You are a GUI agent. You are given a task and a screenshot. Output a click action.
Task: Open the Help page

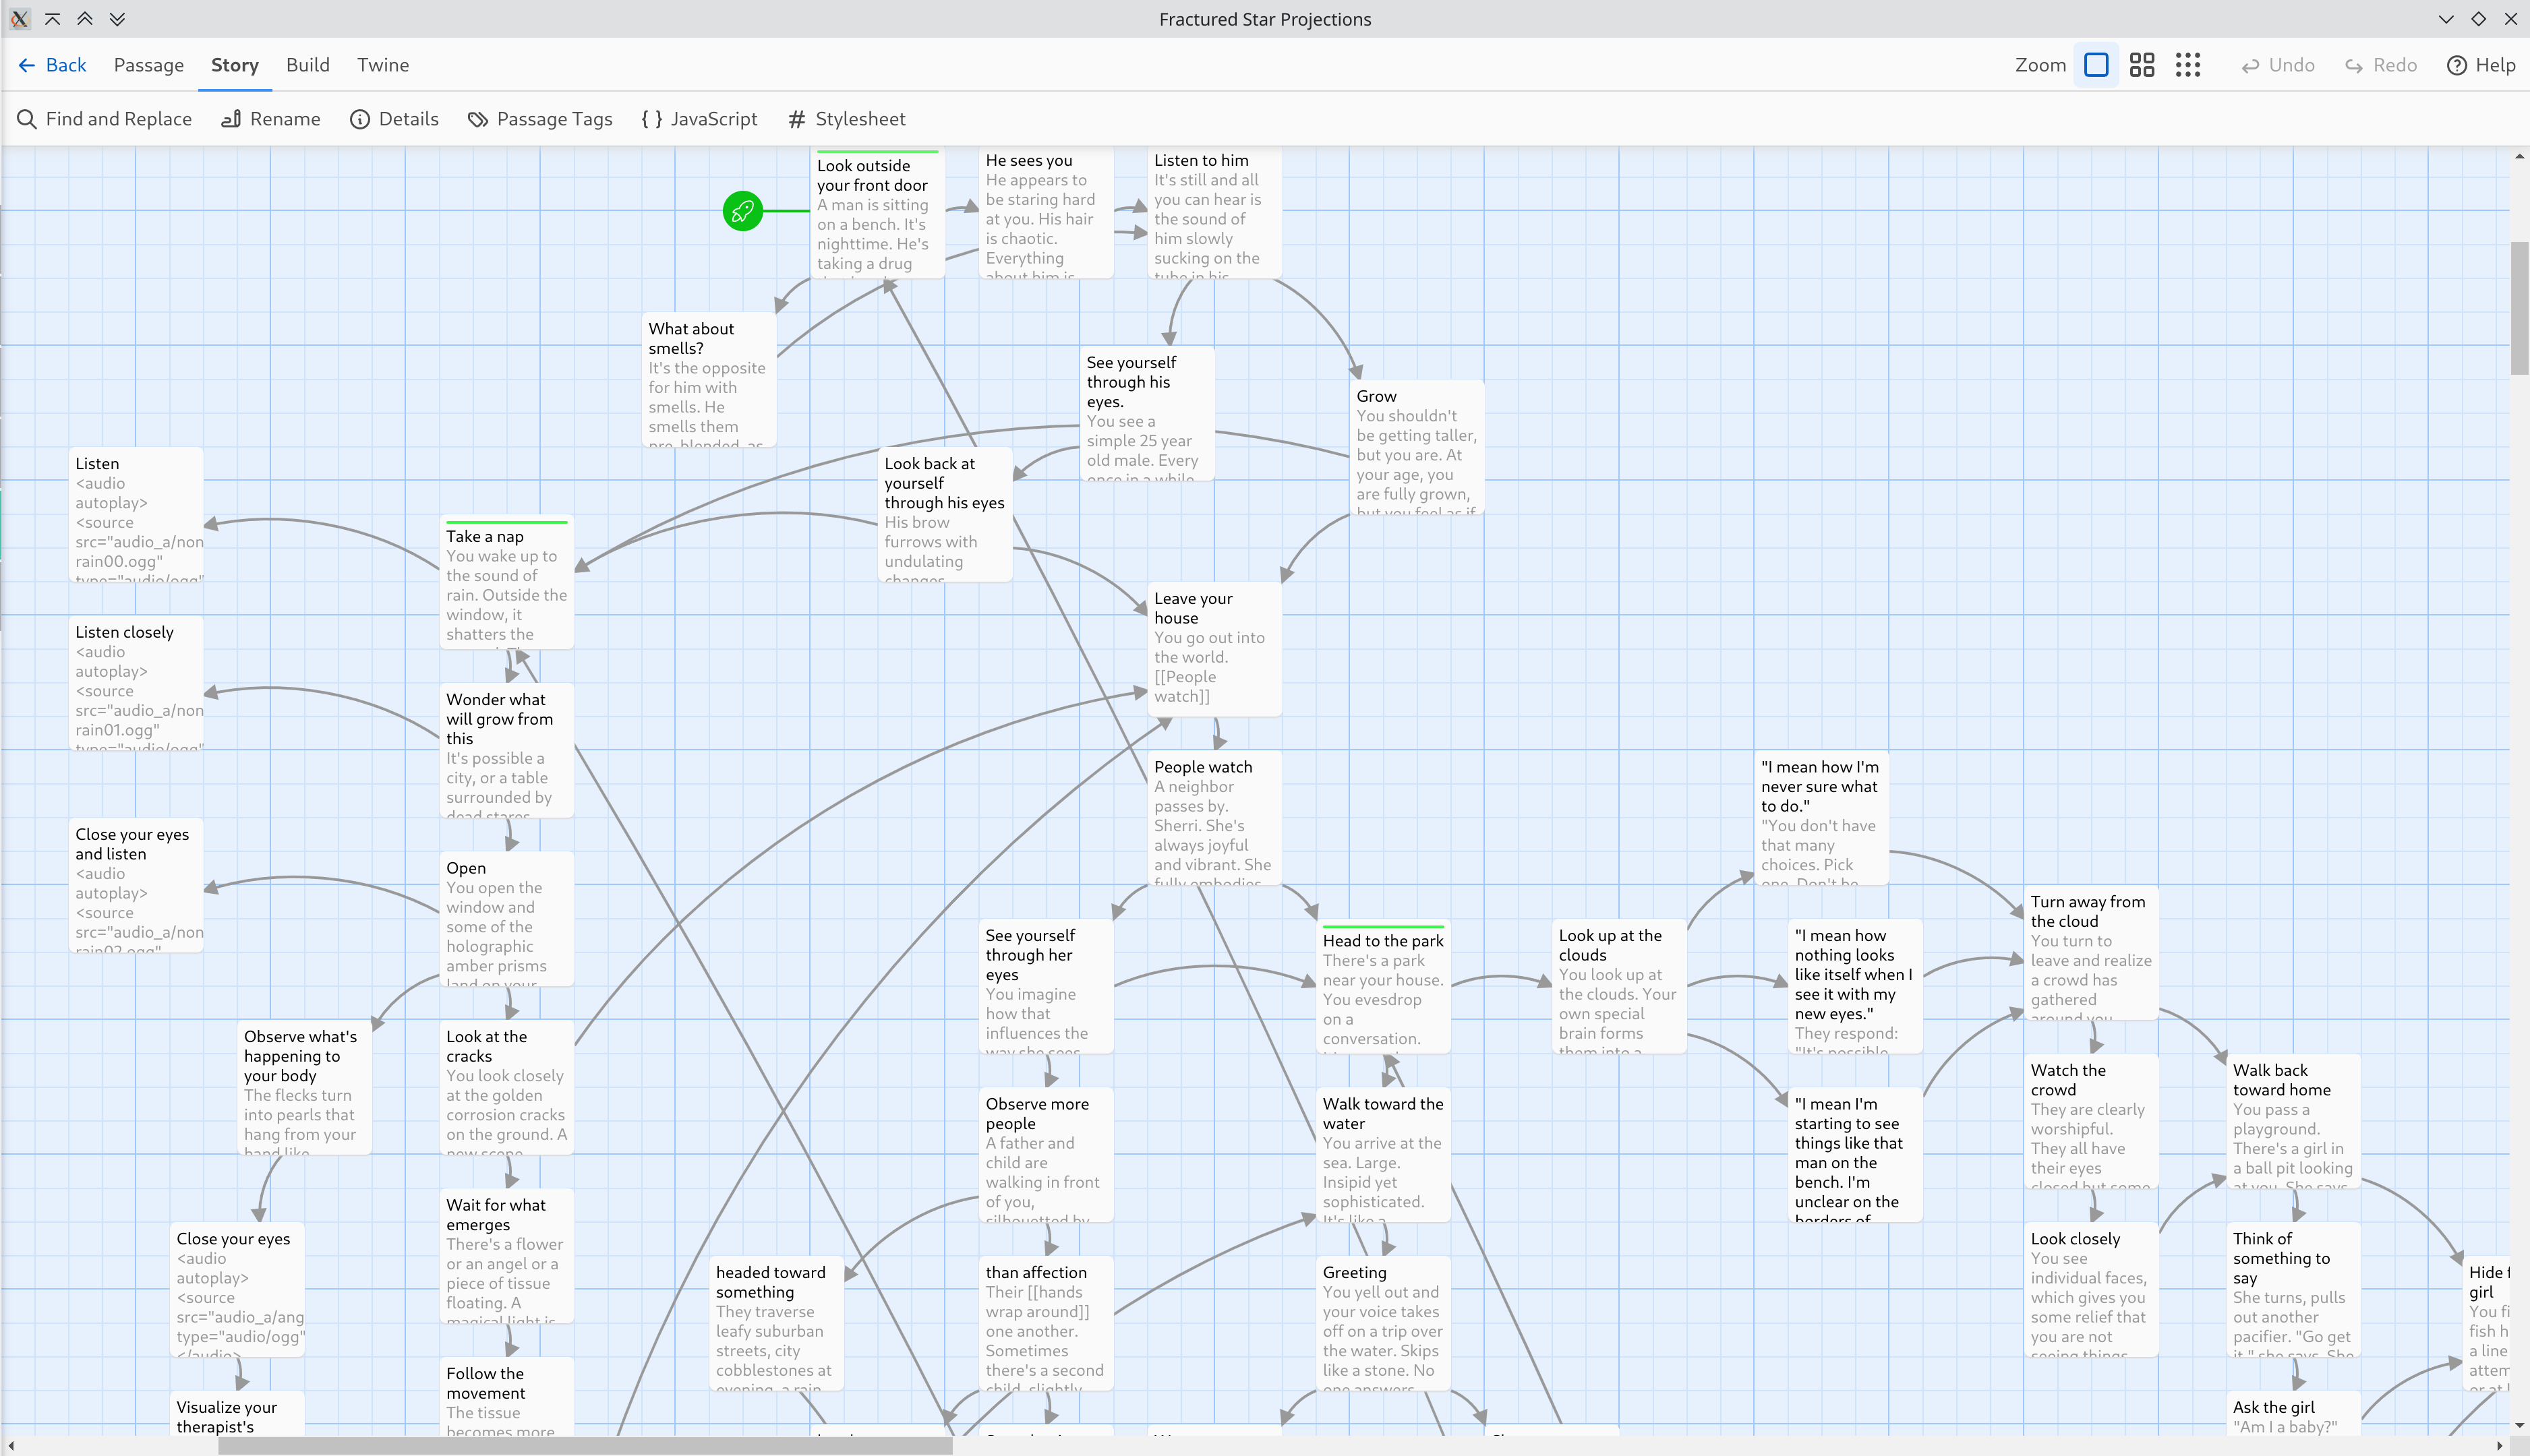[2481, 65]
